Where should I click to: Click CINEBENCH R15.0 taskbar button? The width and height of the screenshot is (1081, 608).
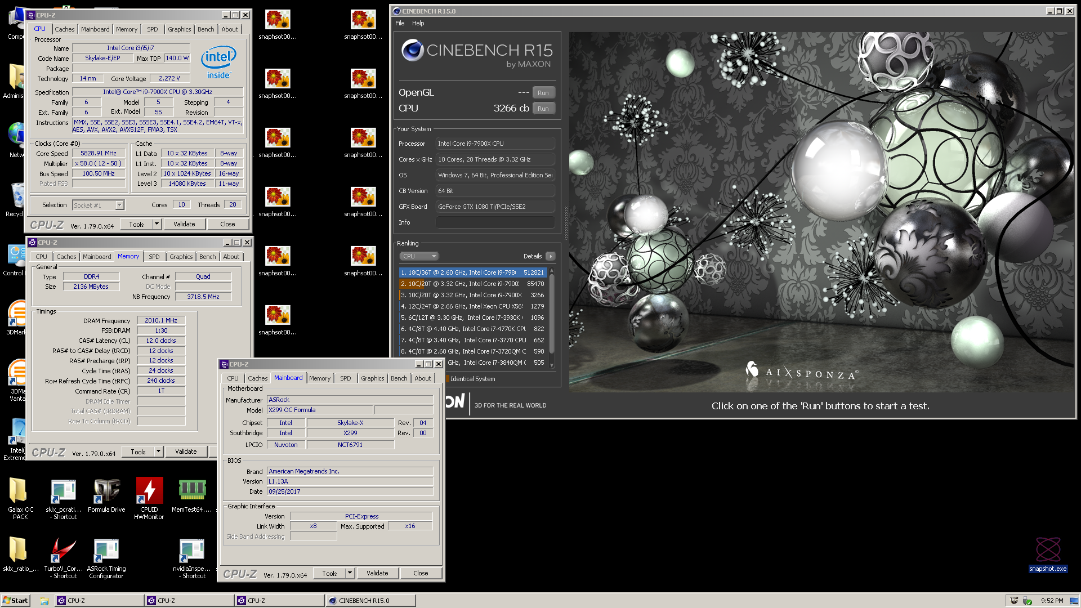pyautogui.click(x=370, y=601)
